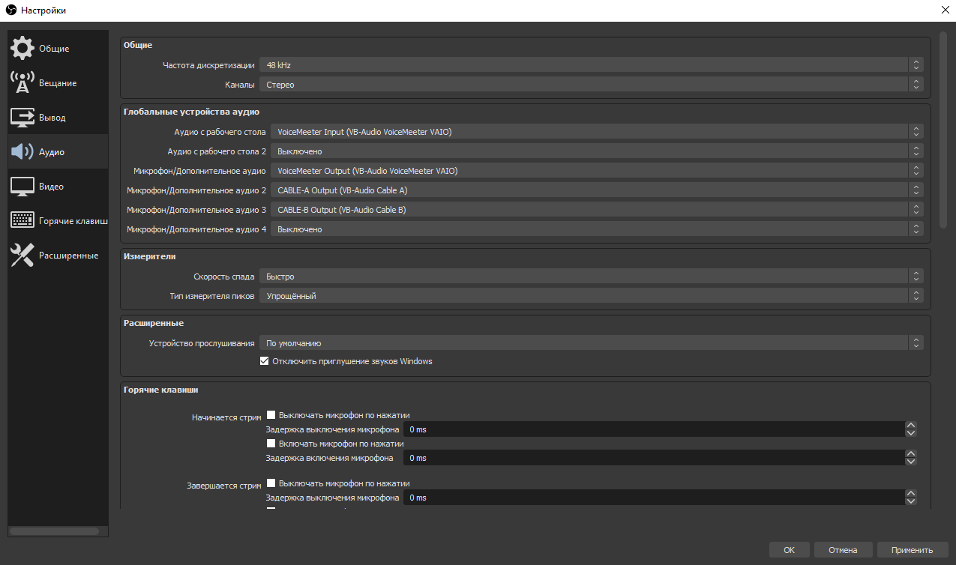Open the Расширенные tools icon
Viewport: 956px width, 565px height.
pos(22,256)
